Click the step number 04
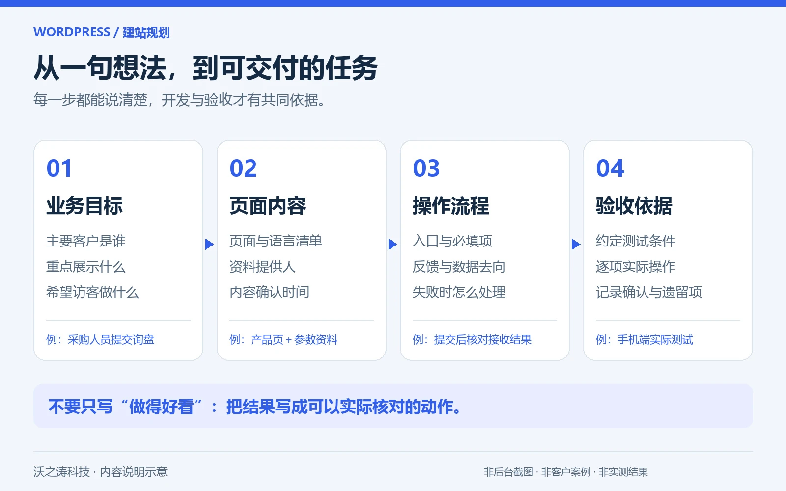 coord(610,168)
